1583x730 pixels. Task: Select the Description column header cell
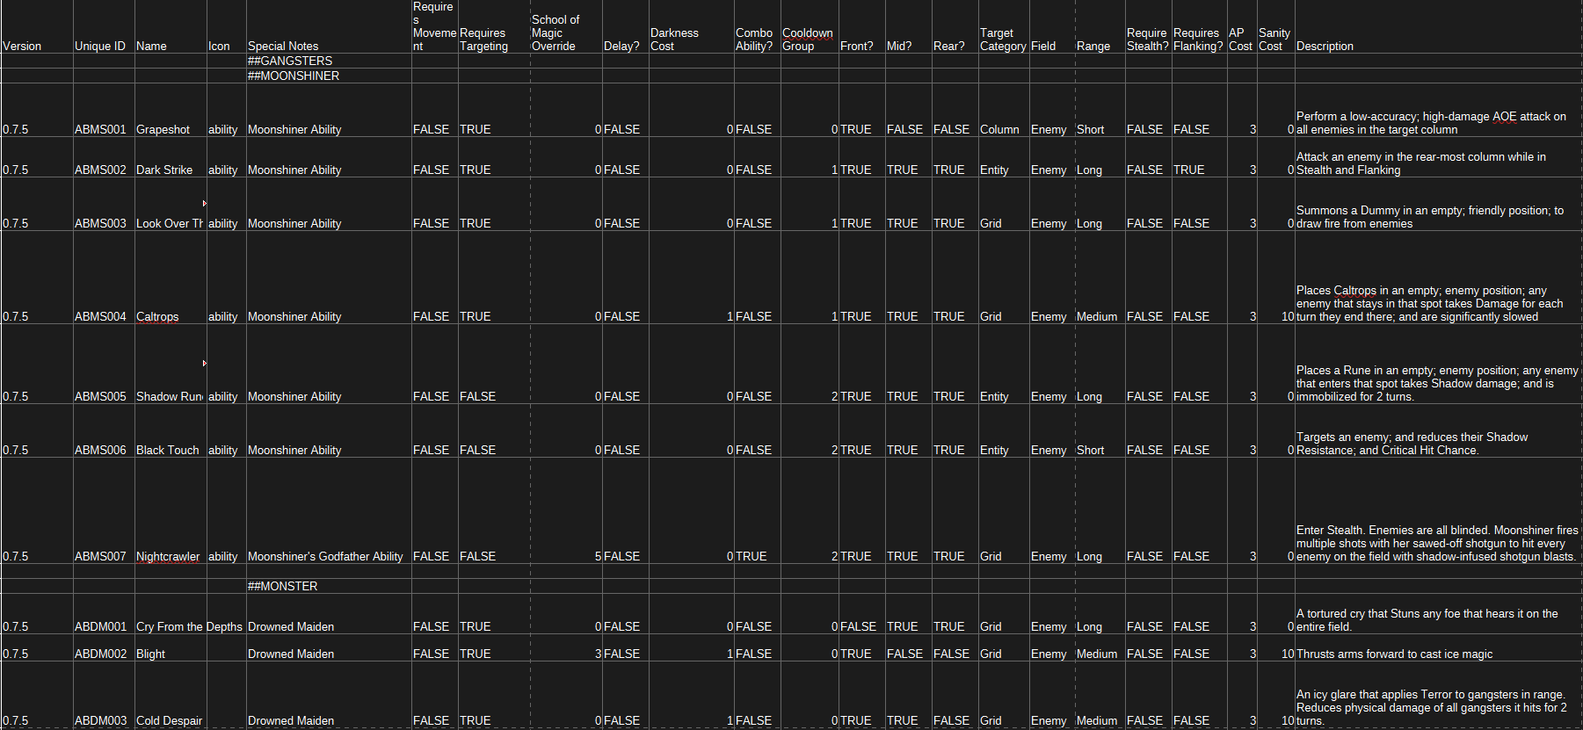pyautogui.click(x=1325, y=46)
